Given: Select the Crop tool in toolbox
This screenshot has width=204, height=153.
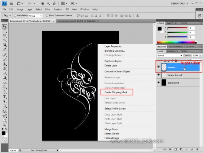Looking at the screenshot, I should click(4, 45).
